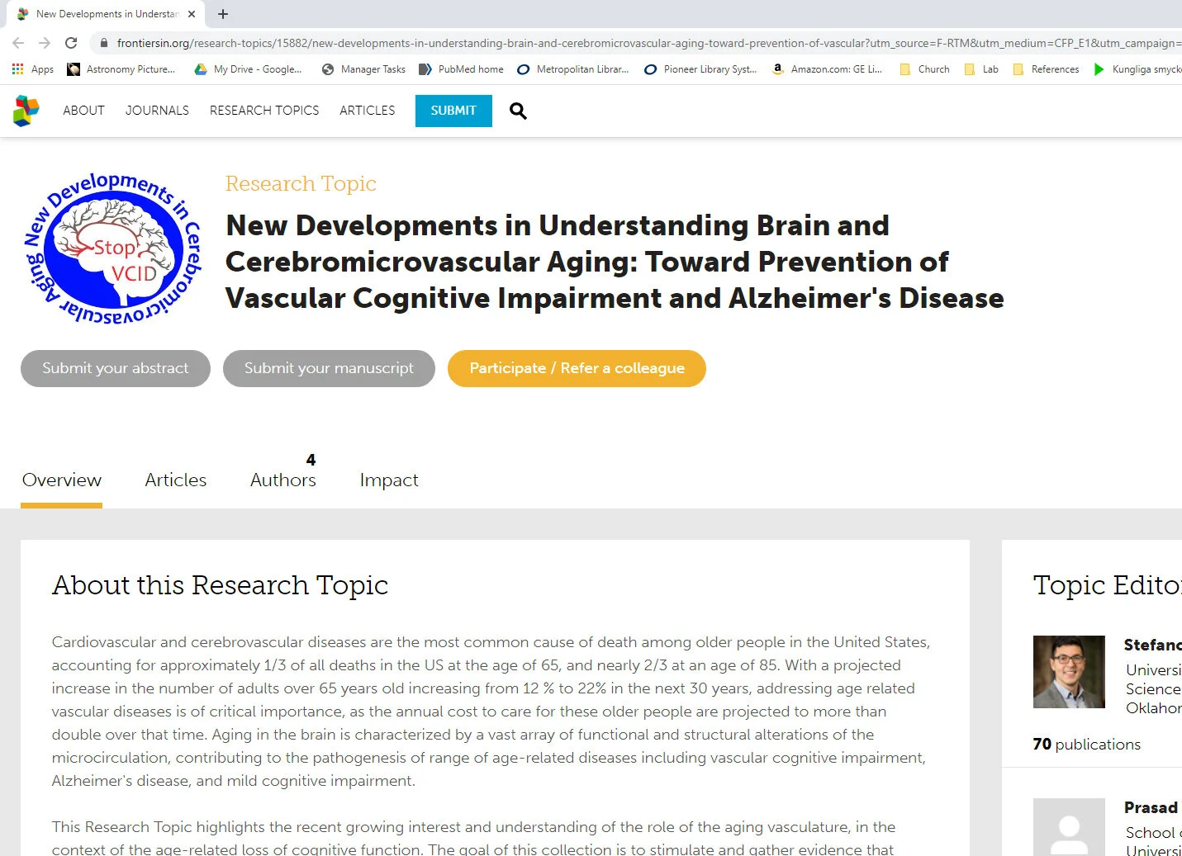Open the JOURNALS menu
1182x856 pixels.
[157, 111]
